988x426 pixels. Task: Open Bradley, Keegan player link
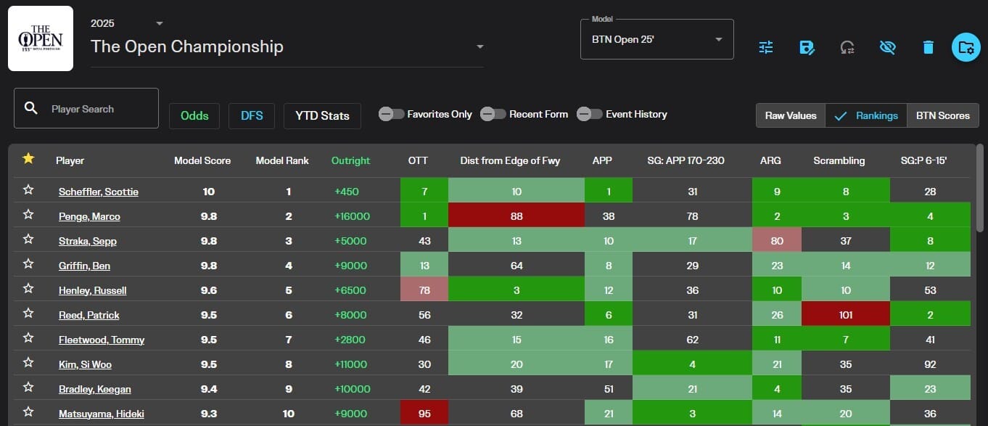coord(95,389)
